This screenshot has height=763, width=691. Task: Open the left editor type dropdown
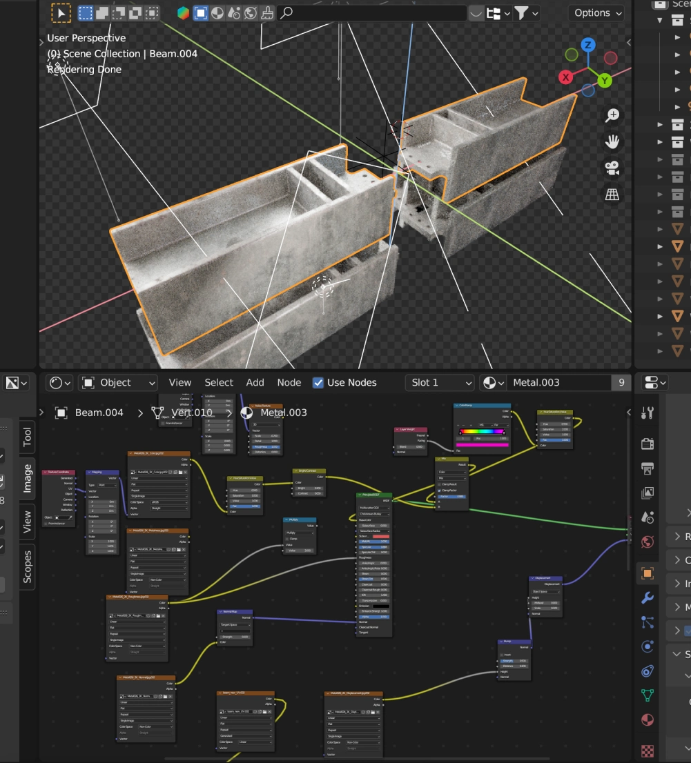tap(16, 383)
